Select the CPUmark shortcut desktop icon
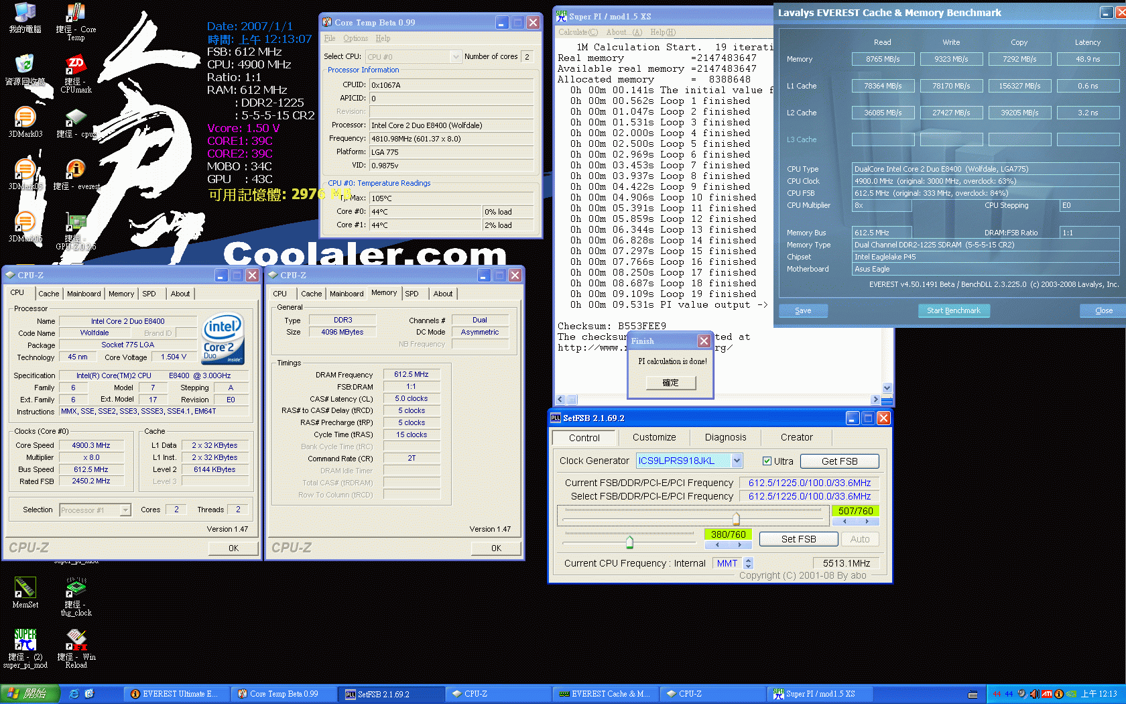Screen dimensions: 1126x704 point(76,74)
